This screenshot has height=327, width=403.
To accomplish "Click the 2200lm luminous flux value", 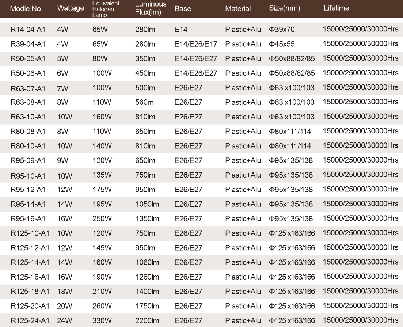I will point(147,321).
